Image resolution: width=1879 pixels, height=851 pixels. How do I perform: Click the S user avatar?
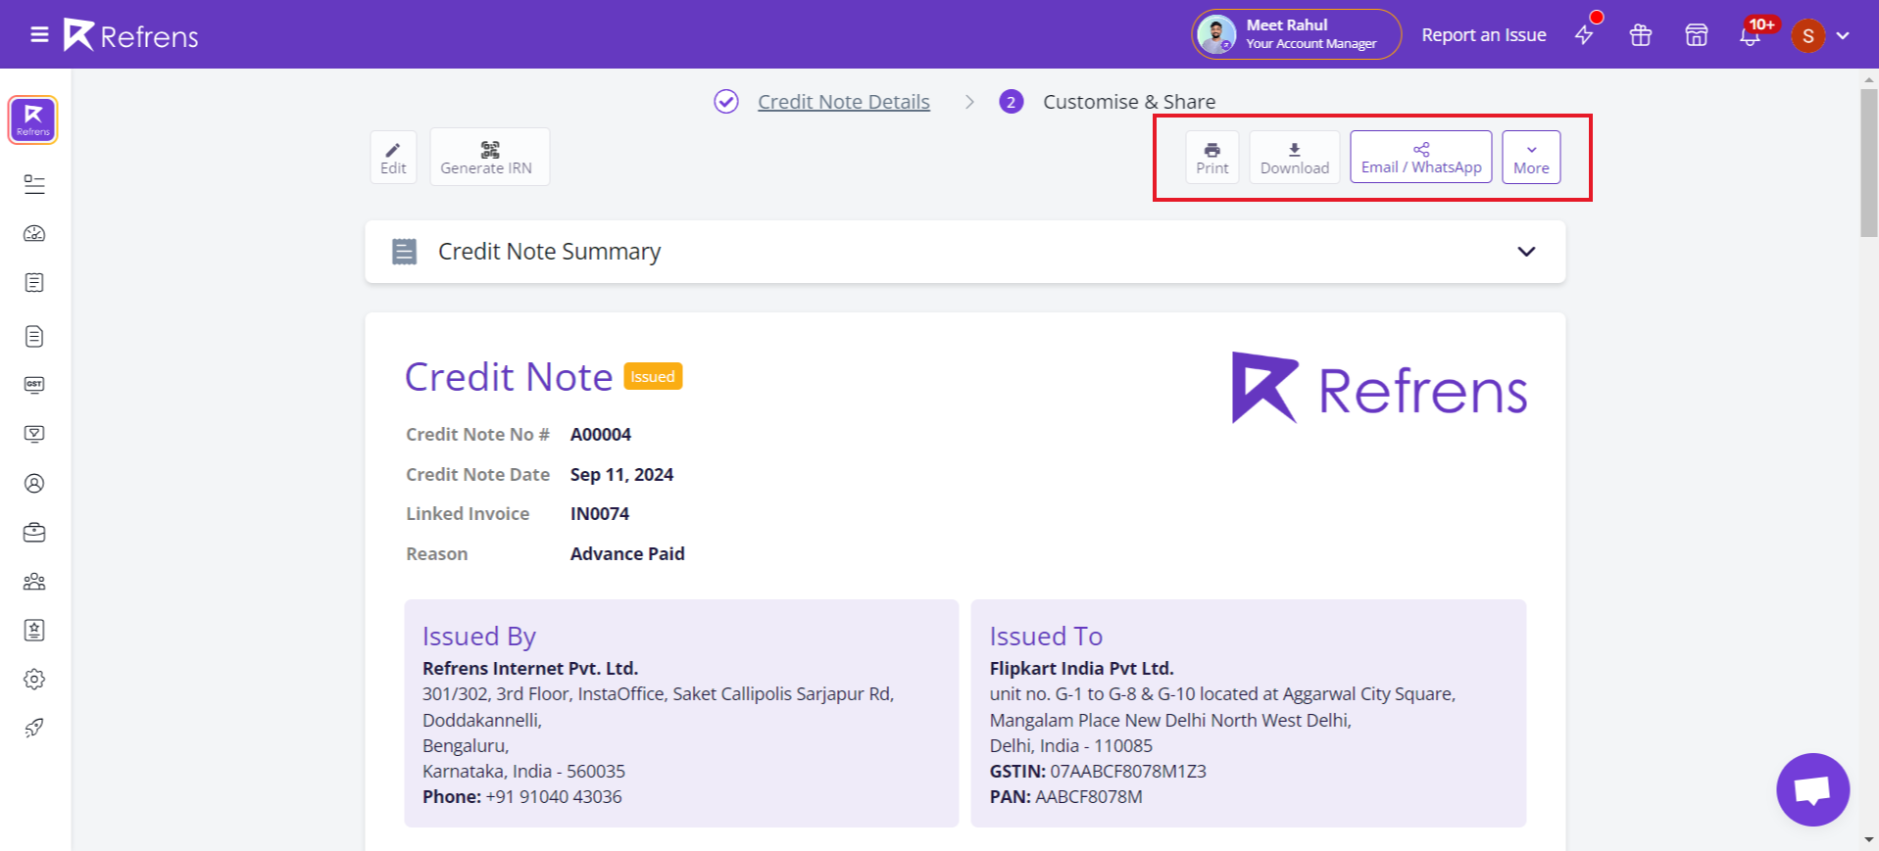click(1808, 36)
